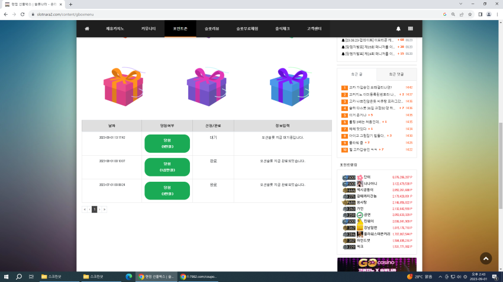Click the scroll-to-top arrow button
Image resolution: width=503 pixels, height=282 pixels.
(486, 258)
